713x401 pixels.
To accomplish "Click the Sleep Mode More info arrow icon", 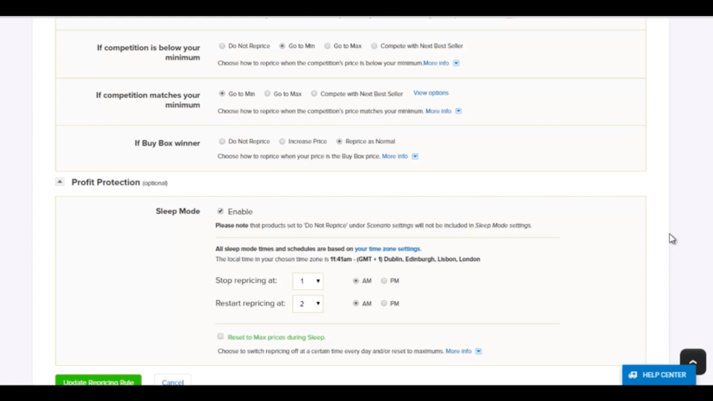I will tap(479, 352).
